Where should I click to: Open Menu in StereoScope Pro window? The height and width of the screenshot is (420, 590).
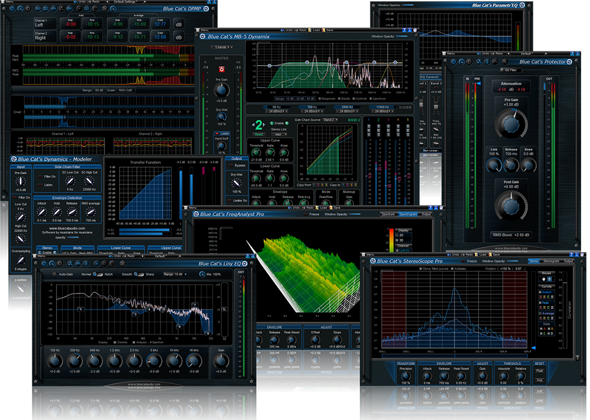(368, 255)
